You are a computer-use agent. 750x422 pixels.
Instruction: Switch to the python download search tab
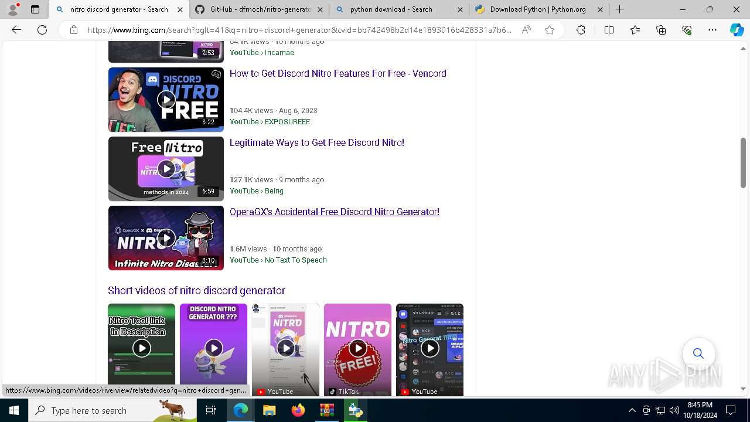coord(399,9)
